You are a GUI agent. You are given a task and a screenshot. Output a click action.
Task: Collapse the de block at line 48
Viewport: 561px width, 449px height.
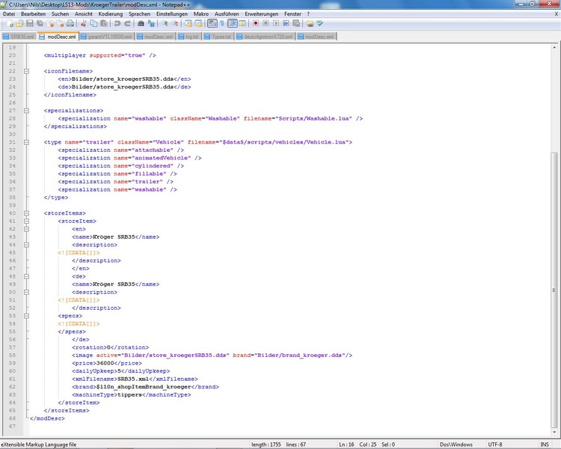pyautogui.click(x=26, y=276)
